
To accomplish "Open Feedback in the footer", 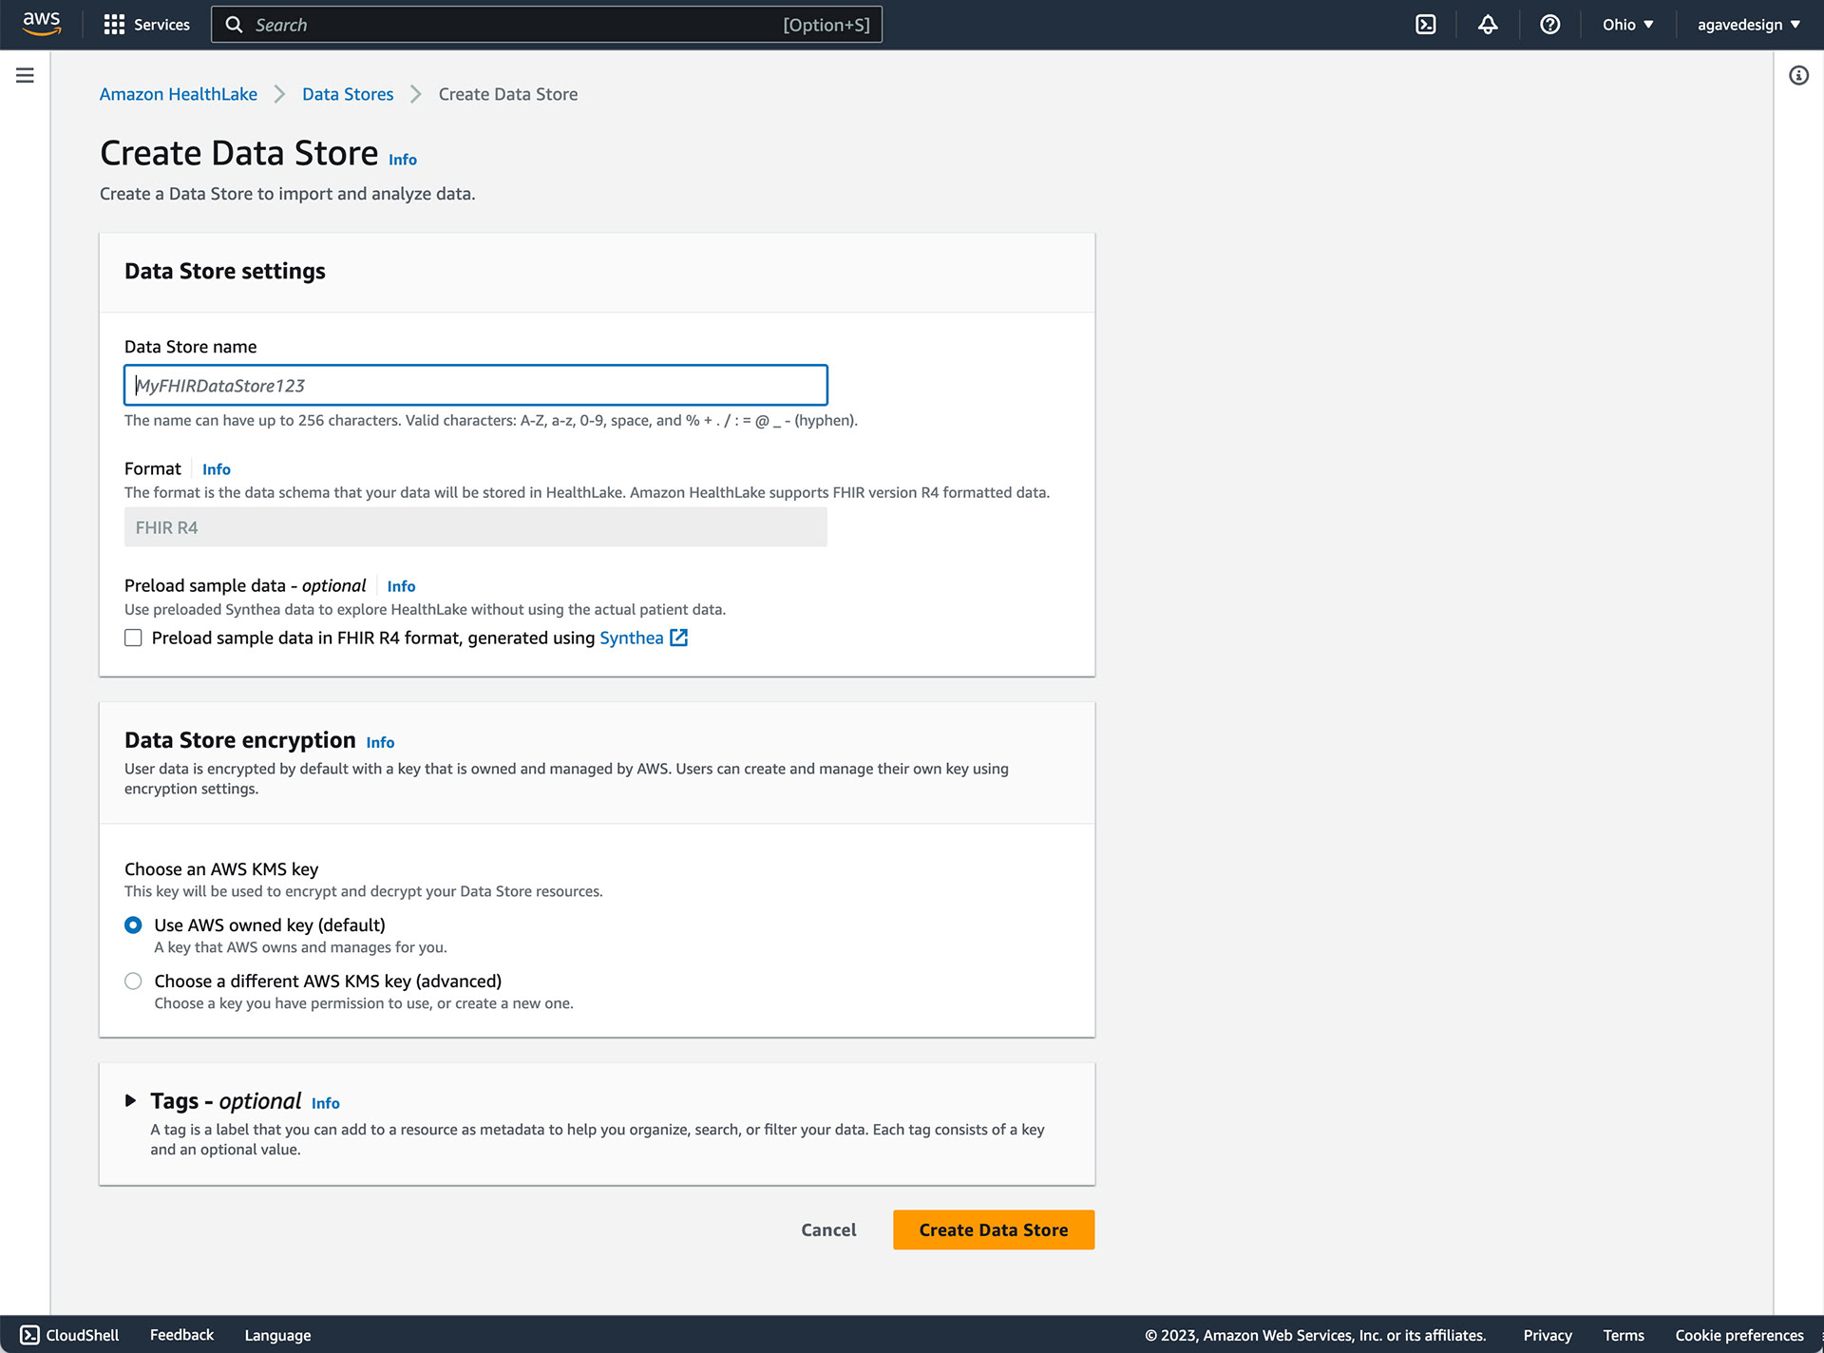I will (181, 1335).
